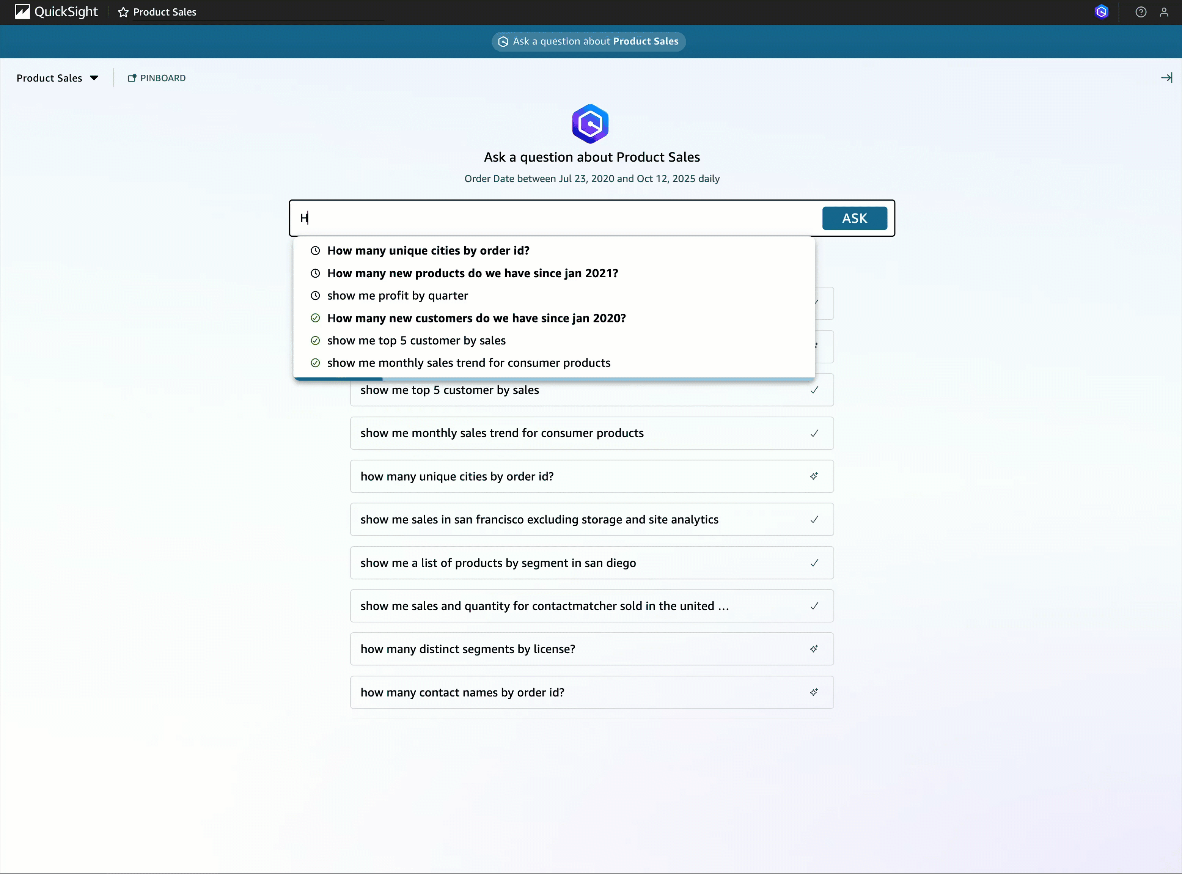Open the Q assistant icon in top bar

1101,12
